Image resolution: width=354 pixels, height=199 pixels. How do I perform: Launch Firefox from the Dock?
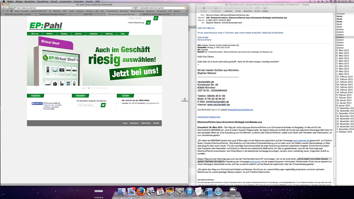141,191
